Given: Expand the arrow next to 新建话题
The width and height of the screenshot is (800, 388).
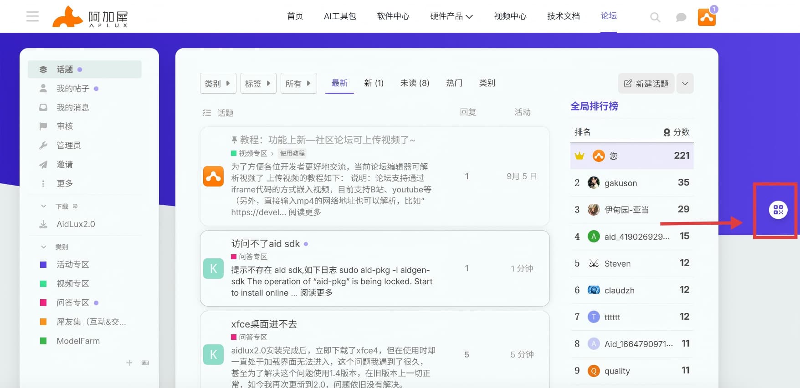Looking at the screenshot, I should (x=685, y=83).
